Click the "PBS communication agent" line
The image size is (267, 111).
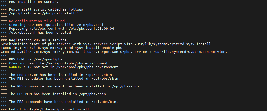click(x=75, y=86)
